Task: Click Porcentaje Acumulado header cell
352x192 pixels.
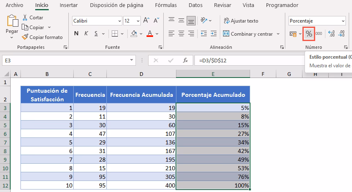Action: 213,95
